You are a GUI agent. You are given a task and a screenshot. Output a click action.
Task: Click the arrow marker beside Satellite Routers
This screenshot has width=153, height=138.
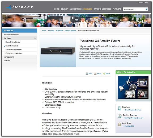(5, 46)
